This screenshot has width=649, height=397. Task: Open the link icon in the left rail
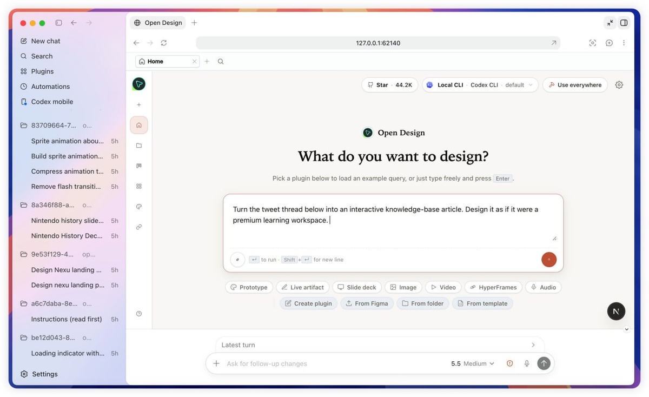coord(139,227)
